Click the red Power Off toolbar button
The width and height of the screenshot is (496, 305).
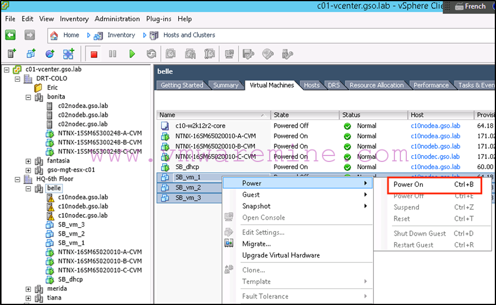click(x=94, y=54)
